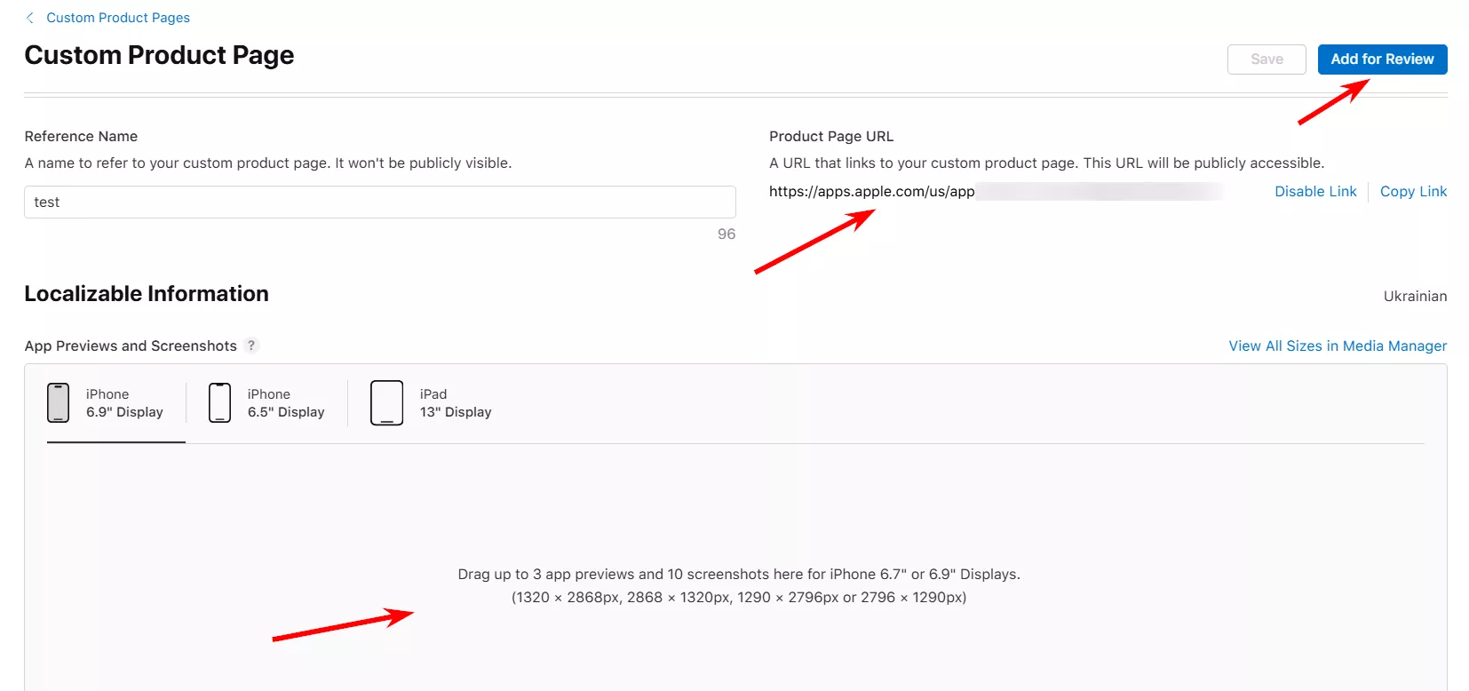Screen dimensions: 1469x691
Task: Click the Custom Product Page heading
Action: click(159, 55)
